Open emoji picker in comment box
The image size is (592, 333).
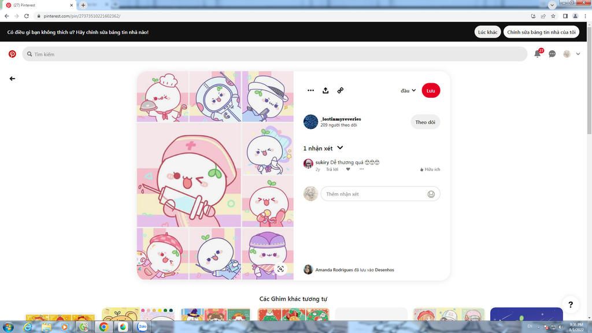[x=431, y=194]
